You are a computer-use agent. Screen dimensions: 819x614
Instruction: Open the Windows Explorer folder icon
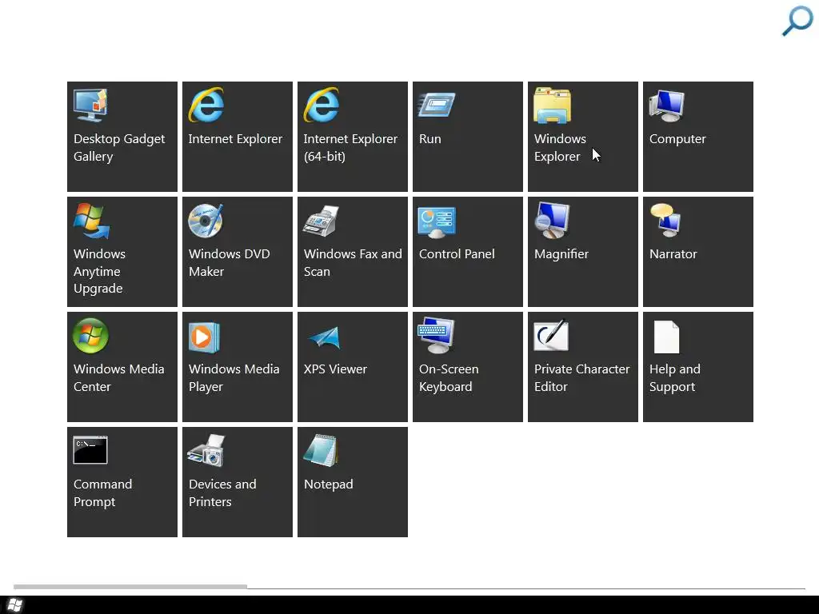552,105
